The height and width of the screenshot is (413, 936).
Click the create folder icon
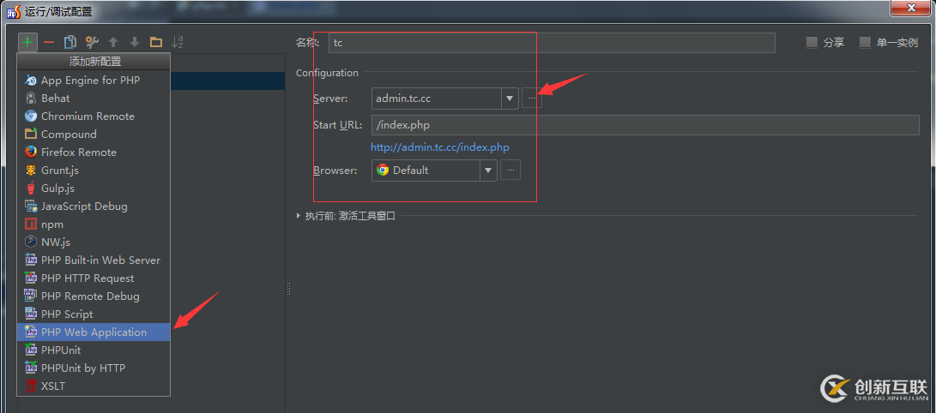pos(156,42)
